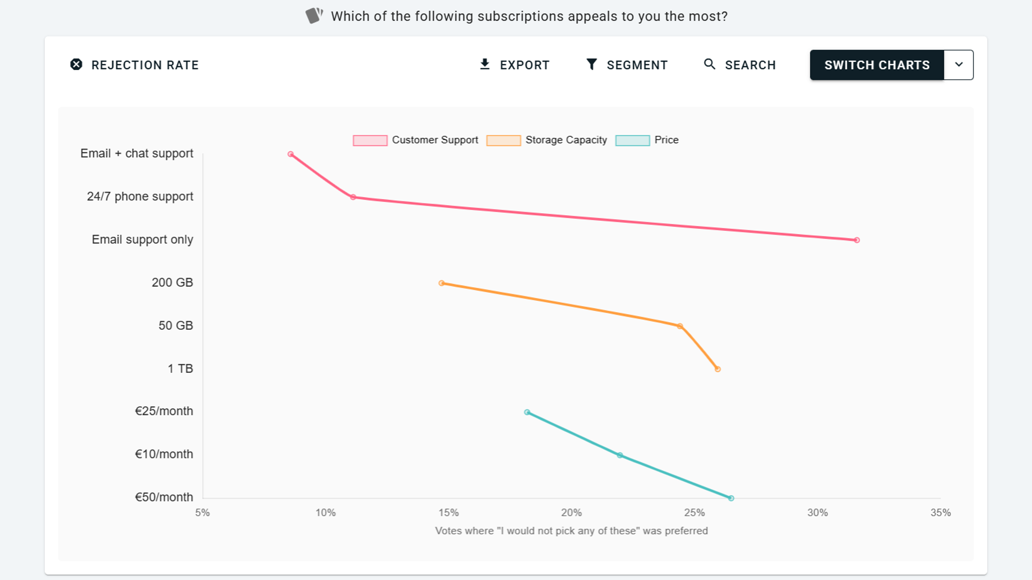
Task: Open the Switch Charts dropdown arrow
Action: [x=958, y=64]
